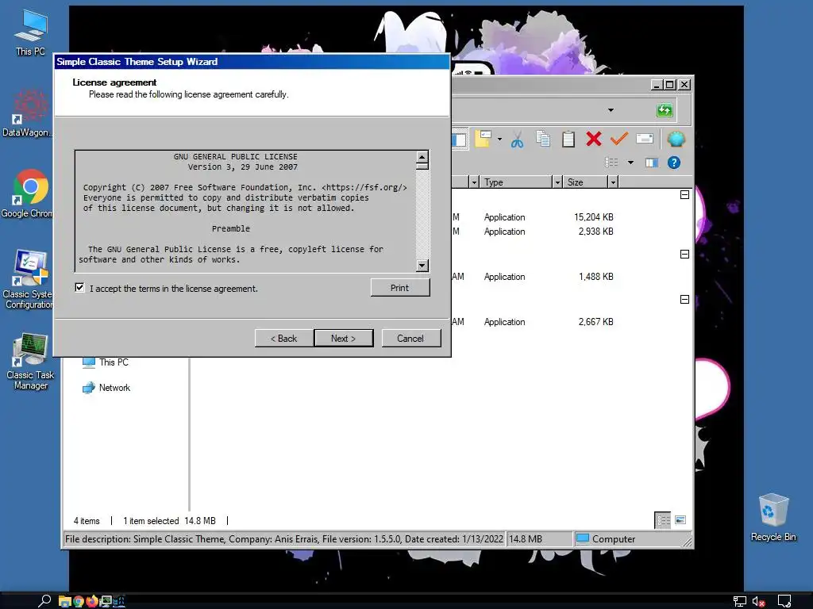Open the Size column filter dropdown
The height and width of the screenshot is (609, 813).
click(x=613, y=182)
